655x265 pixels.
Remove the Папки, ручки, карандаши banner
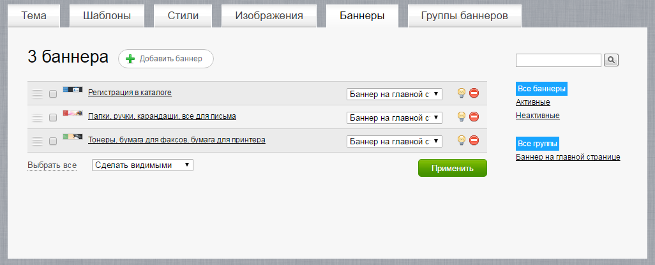[474, 117]
